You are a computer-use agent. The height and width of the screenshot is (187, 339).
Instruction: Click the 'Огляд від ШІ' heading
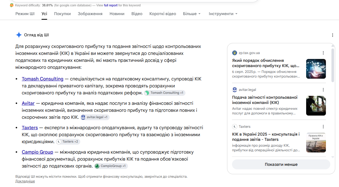coord(37,35)
